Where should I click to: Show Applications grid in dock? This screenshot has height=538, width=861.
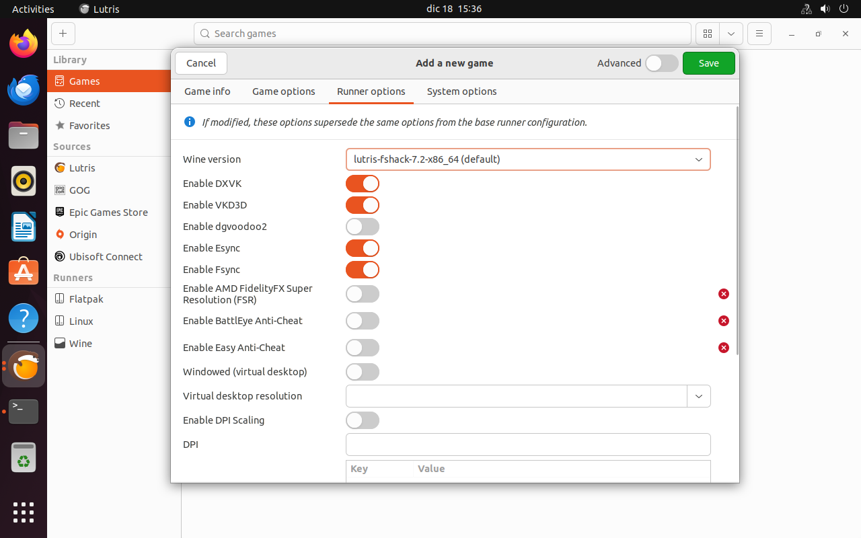(x=24, y=512)
